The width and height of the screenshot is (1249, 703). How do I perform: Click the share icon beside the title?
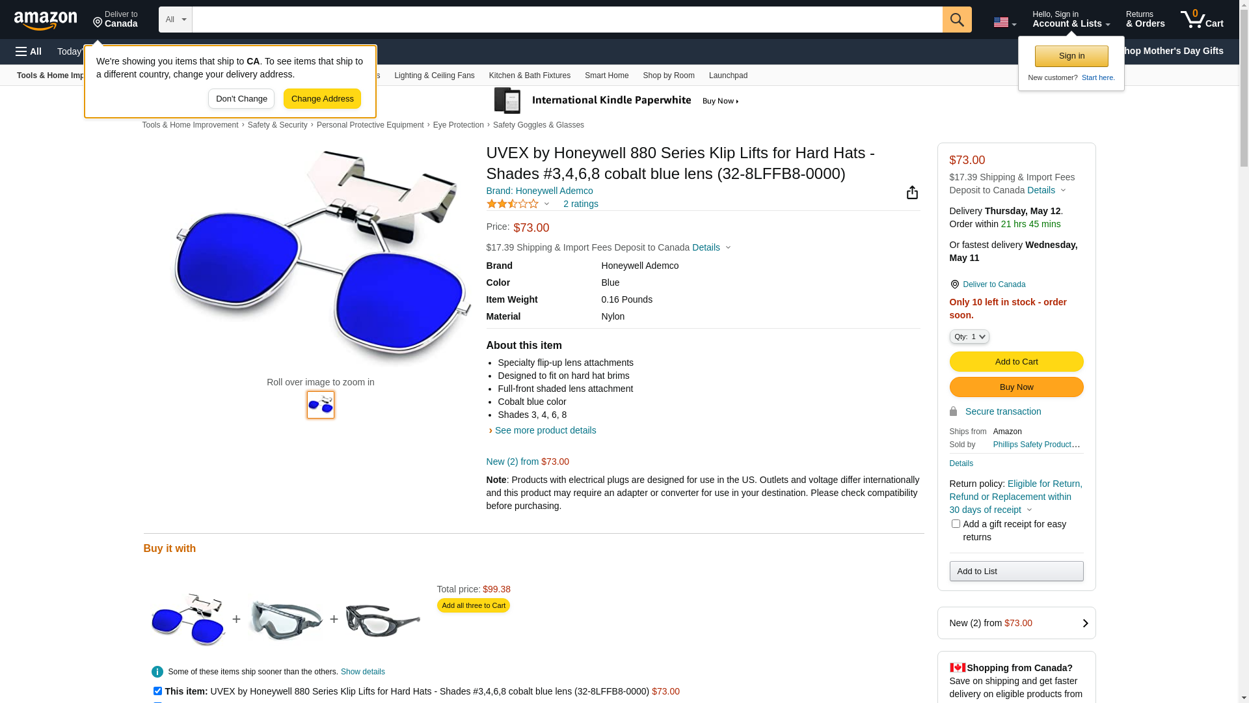point(912,192)
